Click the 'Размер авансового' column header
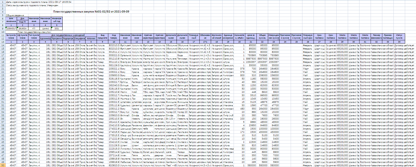The width and height of the screenshot is (416, 167). pos(376,37)
